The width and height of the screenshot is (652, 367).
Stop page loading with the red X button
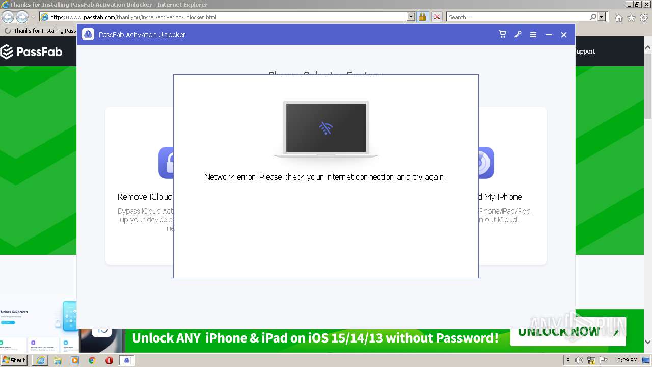(x=437, y=17)
